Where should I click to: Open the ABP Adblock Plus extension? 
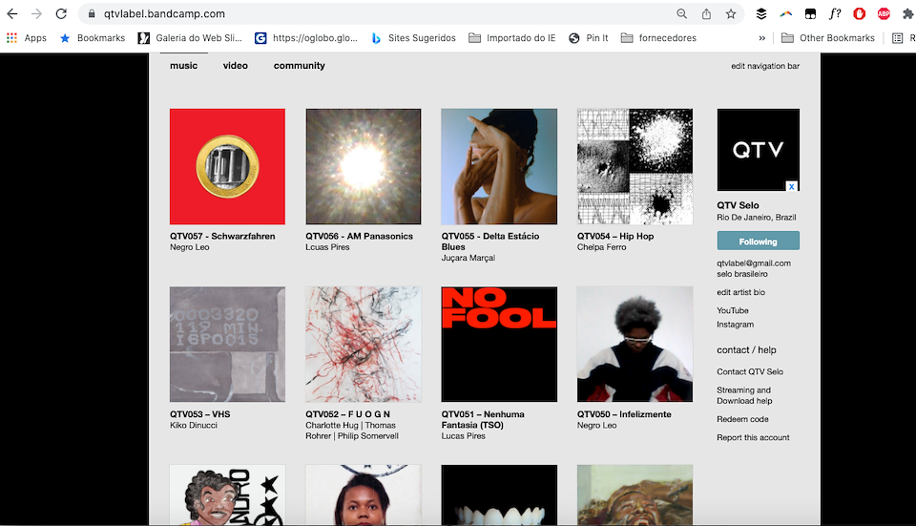[x=884, y=14]
